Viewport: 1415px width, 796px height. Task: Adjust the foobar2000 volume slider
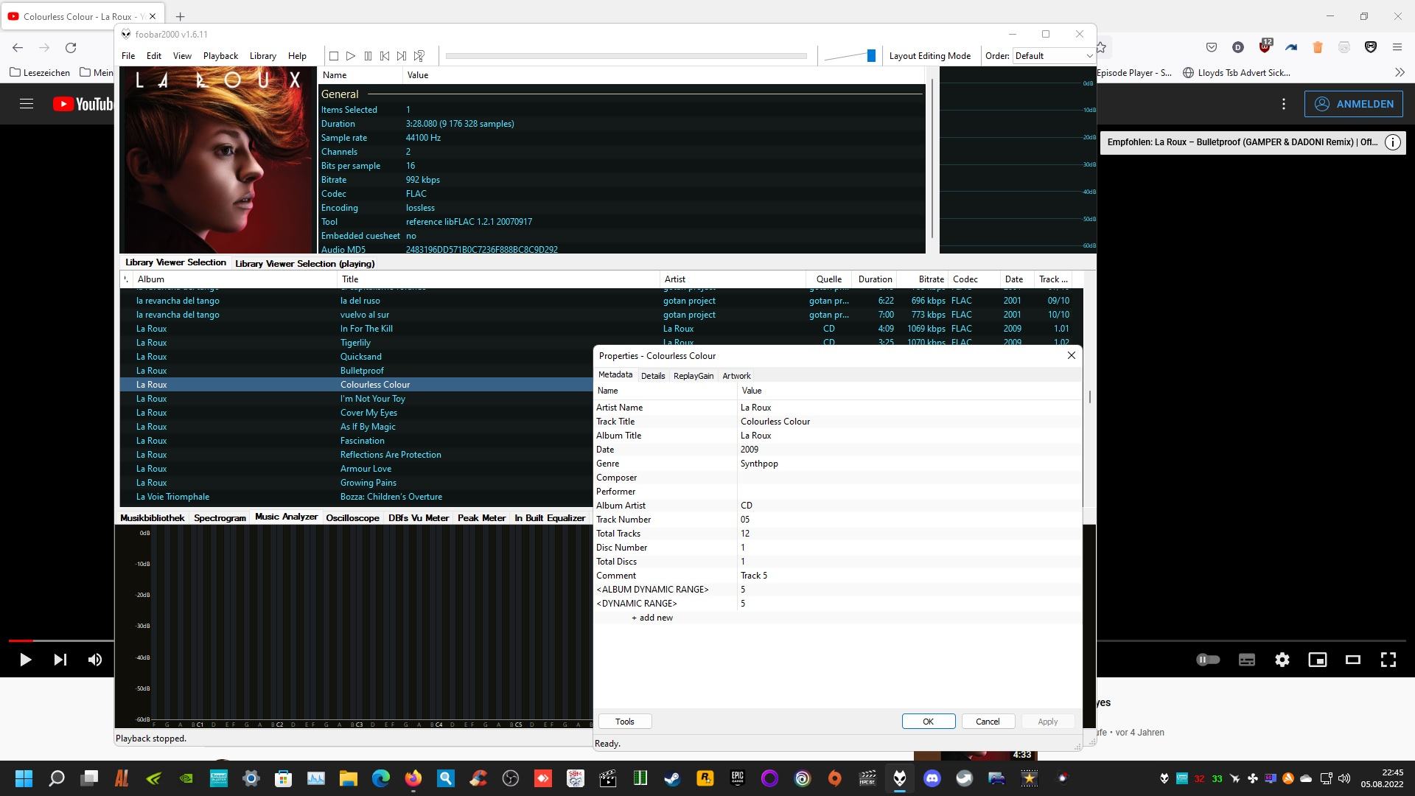coord(849,56)
